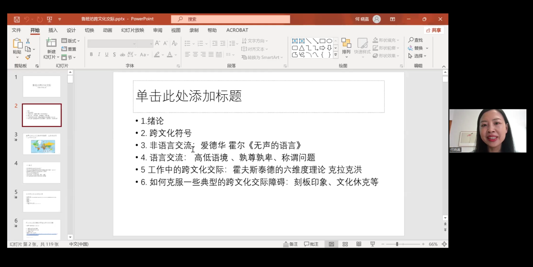
Task: Select slide 3 thumbnail with world map
Action: 42,144
